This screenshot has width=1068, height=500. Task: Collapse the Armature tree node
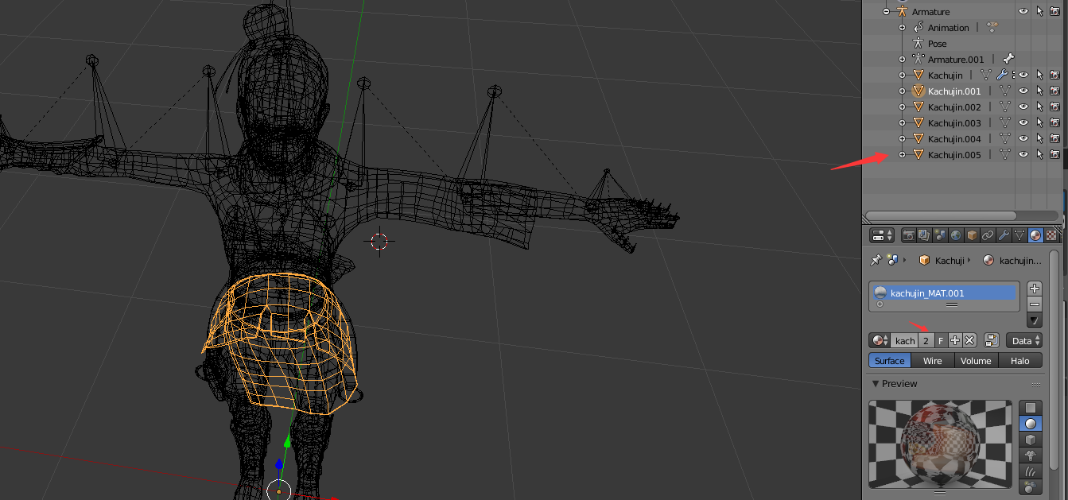click(887, 12)
